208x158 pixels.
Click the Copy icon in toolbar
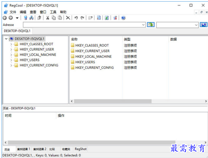click(x=54, y=18)
